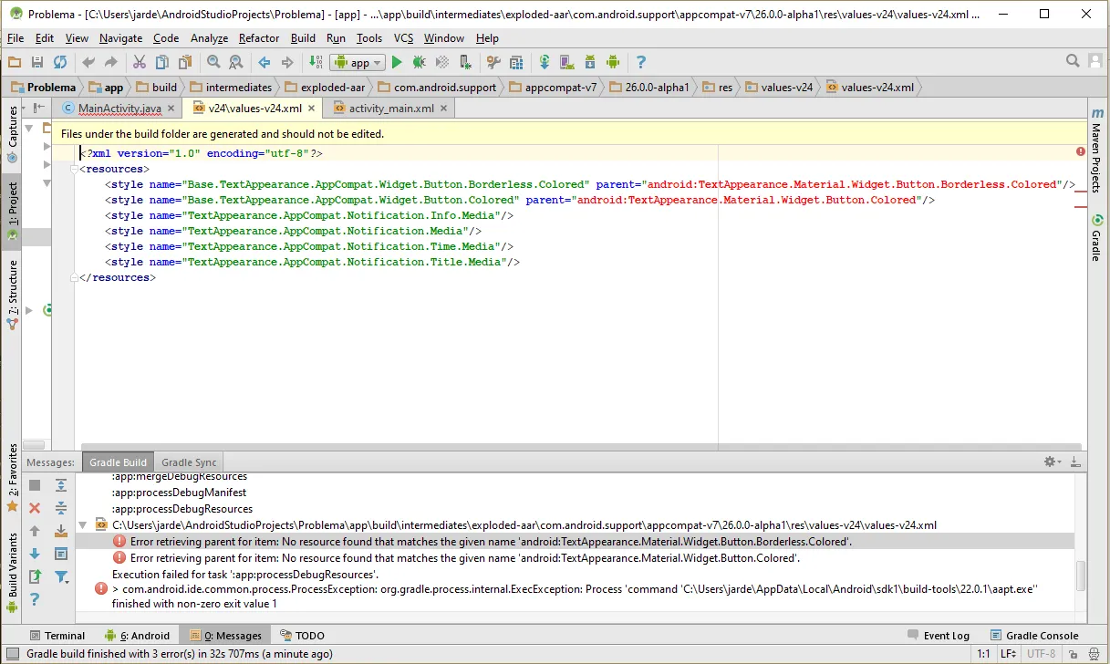Switch to the Gradle Sync messages tab

pyautogui.click(x=189, y=462)
